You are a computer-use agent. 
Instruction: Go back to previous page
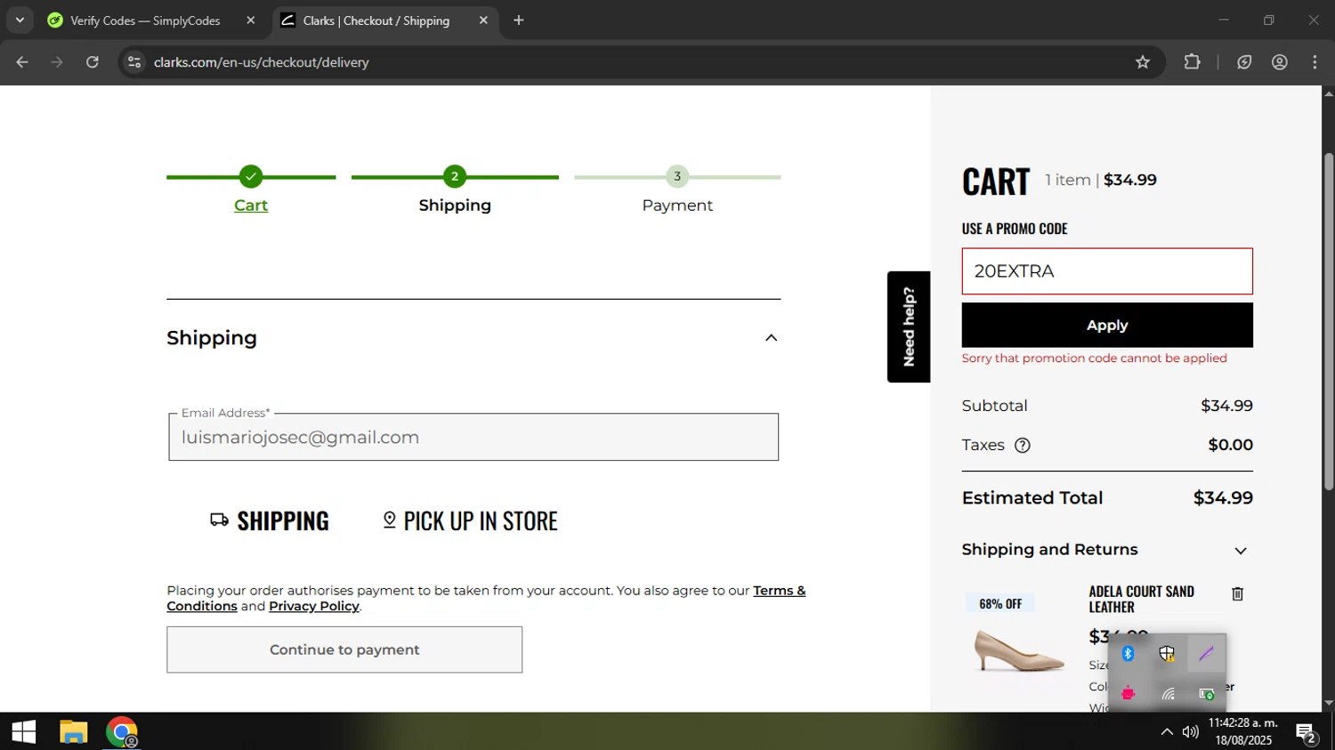point(22,62)
